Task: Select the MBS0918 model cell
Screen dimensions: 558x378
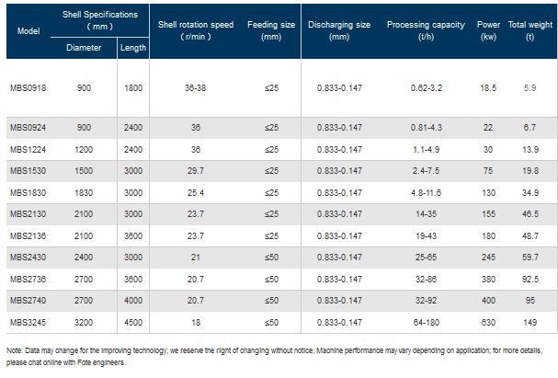Action: 26,86
